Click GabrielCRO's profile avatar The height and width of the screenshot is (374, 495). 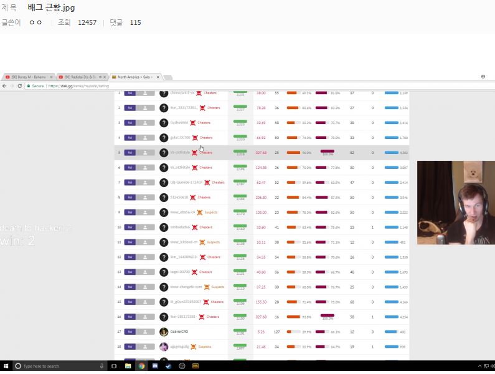(x=164, y=332)
